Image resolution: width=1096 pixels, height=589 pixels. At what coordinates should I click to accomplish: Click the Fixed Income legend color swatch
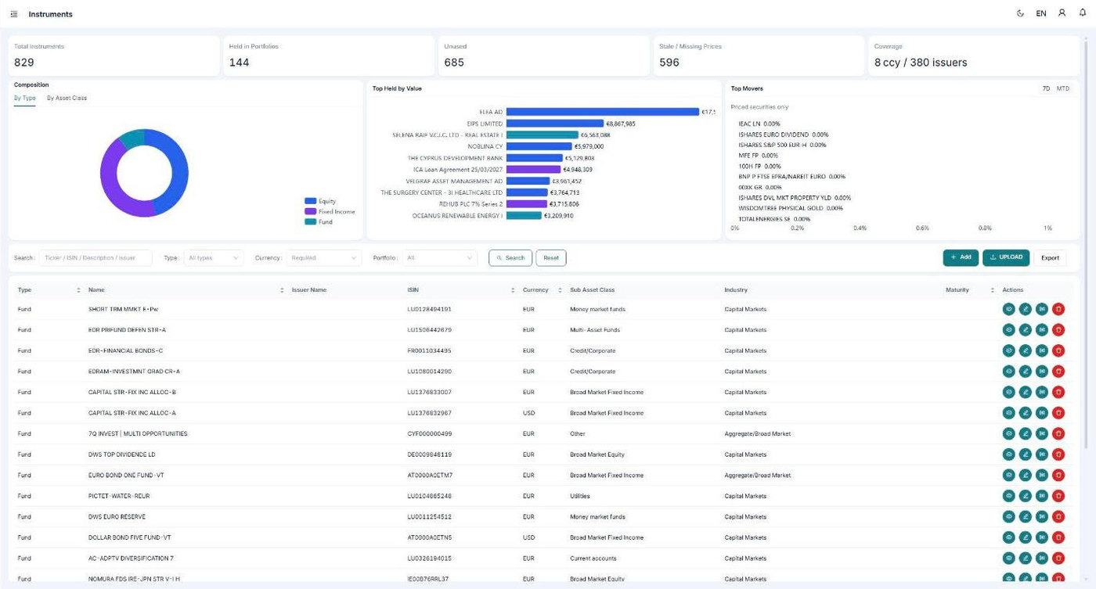pos(310,211)
